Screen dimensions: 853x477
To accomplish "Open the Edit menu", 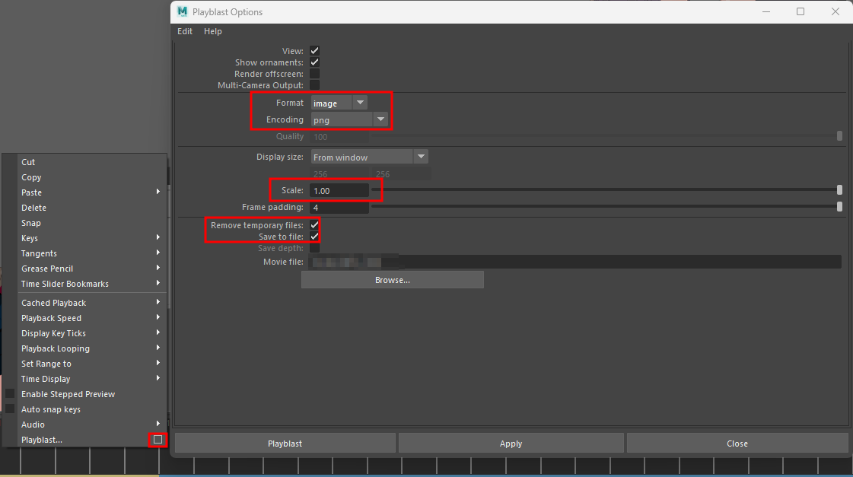I will [x=185, y=31].
